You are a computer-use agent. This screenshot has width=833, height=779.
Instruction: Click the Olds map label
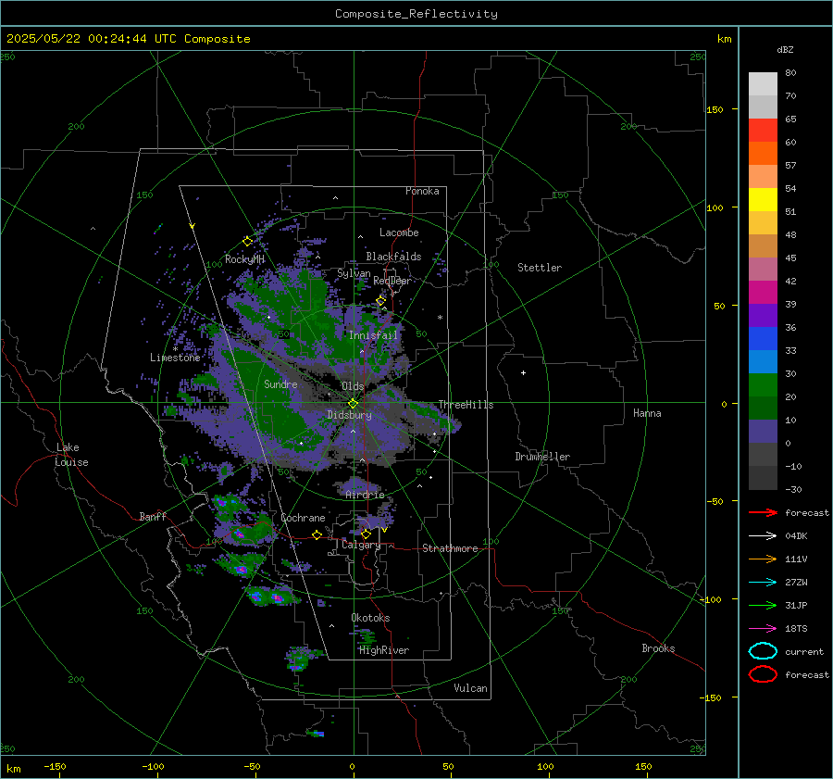click(353, 386)
